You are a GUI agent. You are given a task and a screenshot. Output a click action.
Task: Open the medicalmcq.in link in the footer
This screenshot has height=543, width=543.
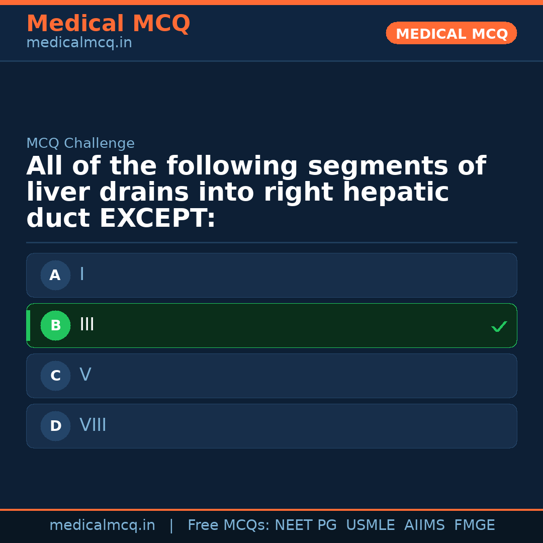tap(102, 525)
